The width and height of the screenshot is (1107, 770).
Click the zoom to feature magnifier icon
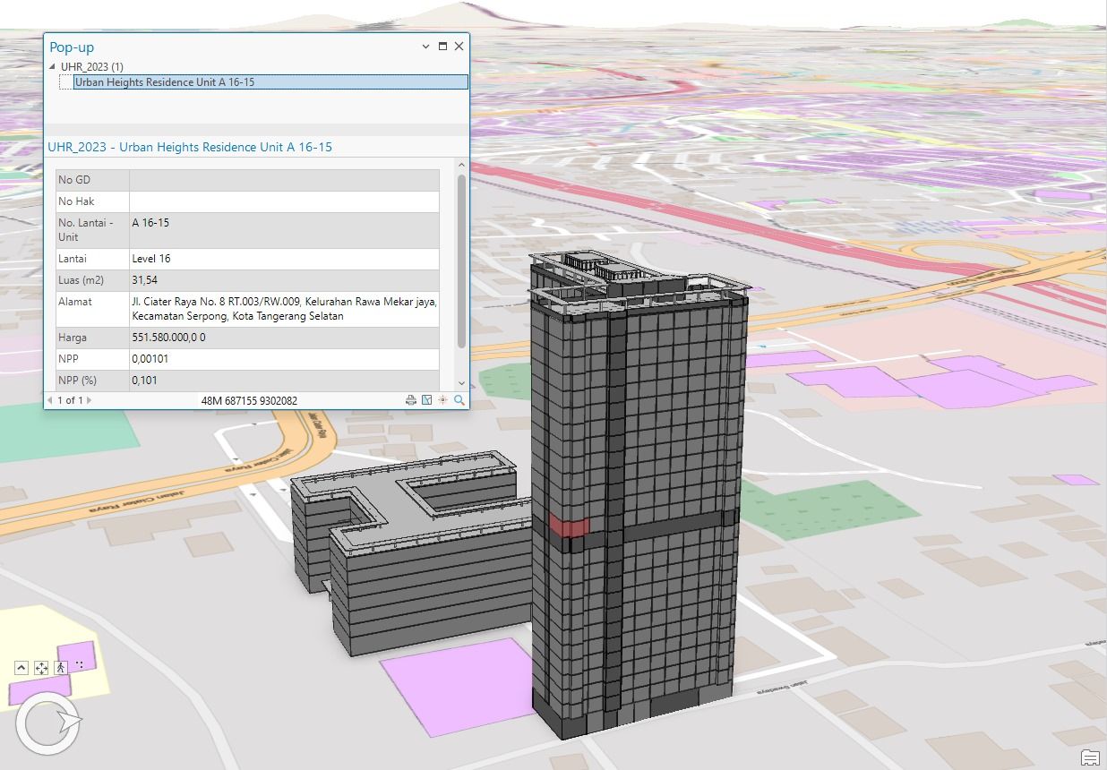click(x=459, y=400)
